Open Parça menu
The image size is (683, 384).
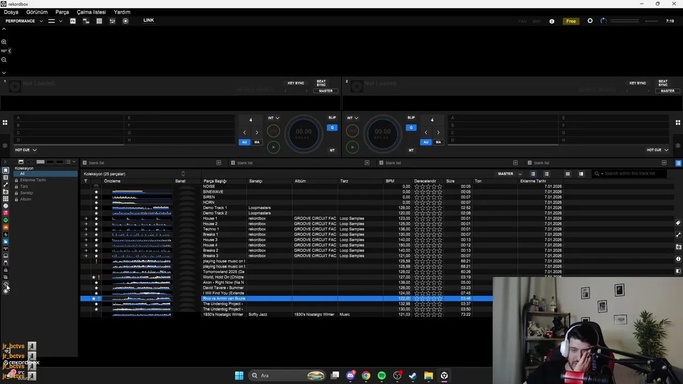[x=62, y=12]
